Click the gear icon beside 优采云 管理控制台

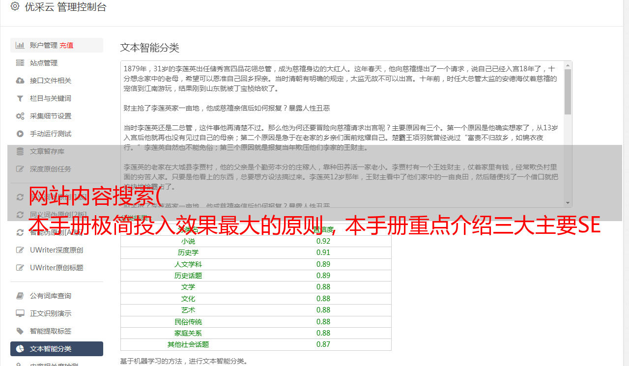pos(15,7)
